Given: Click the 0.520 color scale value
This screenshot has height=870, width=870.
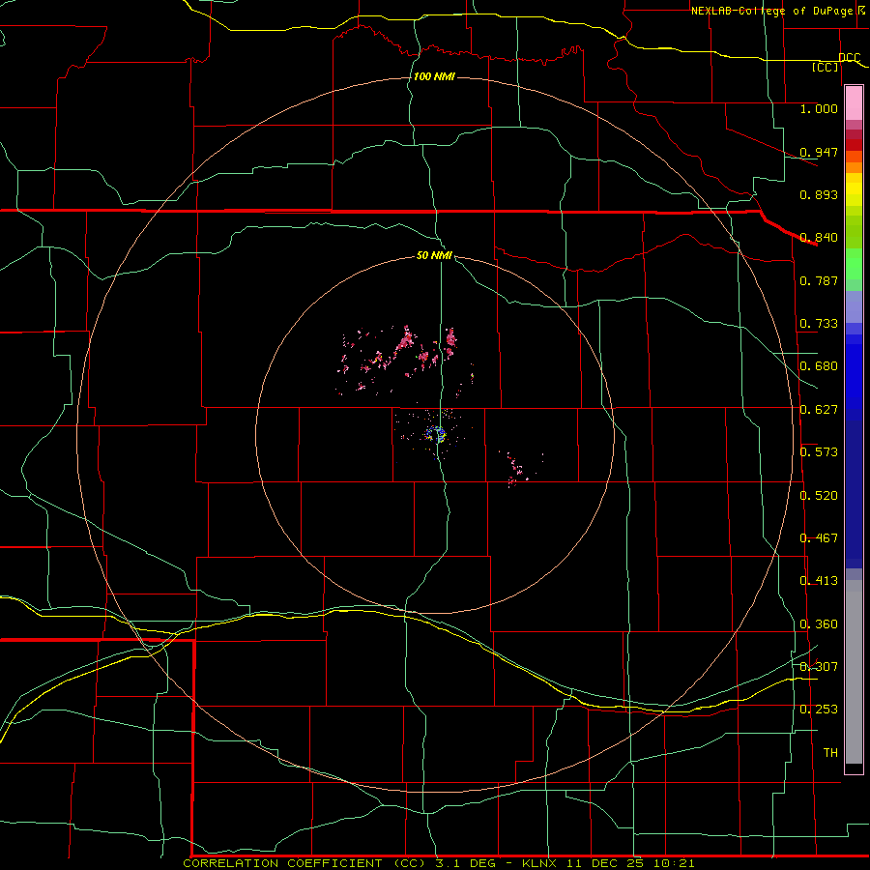Looking at the screenshot, I should coord(819,496).
